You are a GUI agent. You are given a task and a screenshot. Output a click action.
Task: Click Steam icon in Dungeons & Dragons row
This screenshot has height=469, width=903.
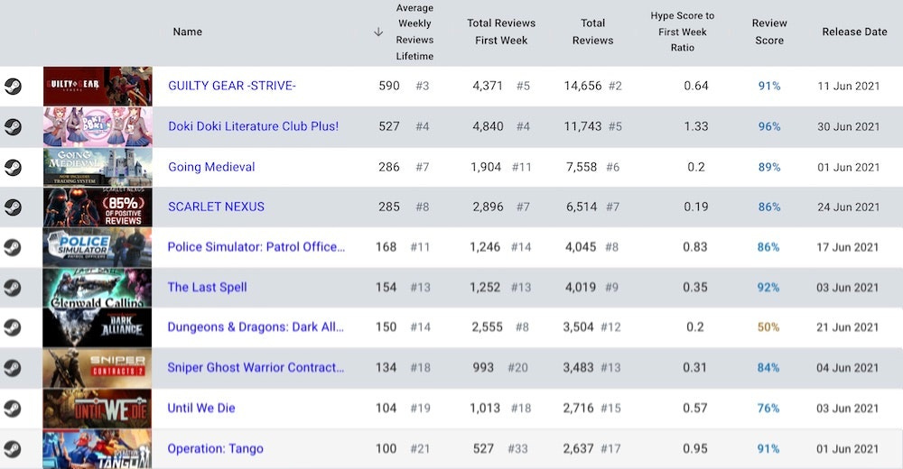(12, 327)
